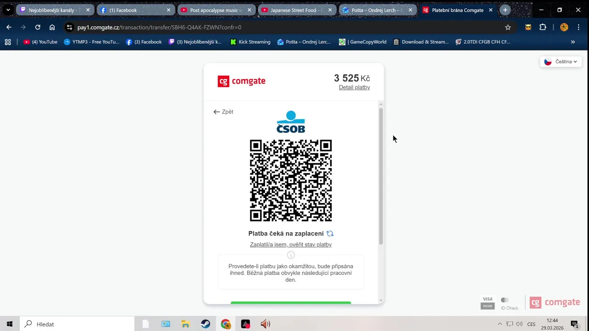This screenshot has height=331, width=589.
Task: Click the green button at panel bottom
Action: (x=291, y=302)
